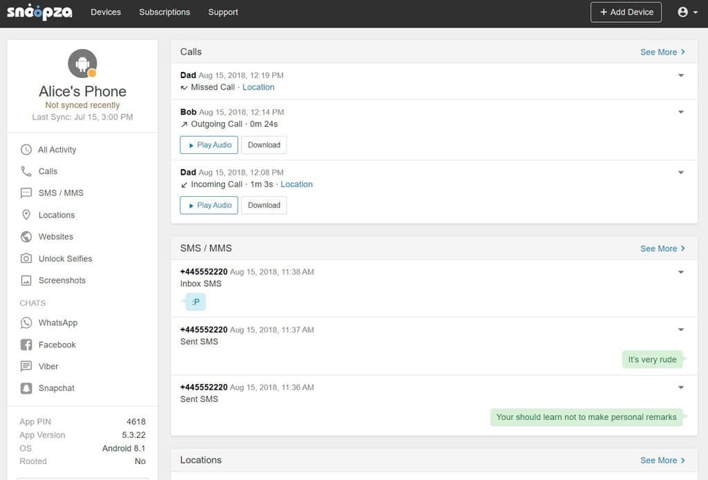708x480 pixels.
Task: Open Websites using the globe icon
Action: [x=26, y=237]
